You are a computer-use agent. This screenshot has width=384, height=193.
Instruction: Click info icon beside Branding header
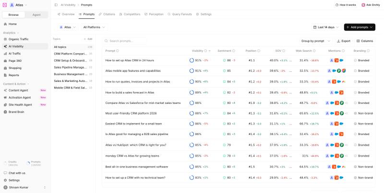368,51
